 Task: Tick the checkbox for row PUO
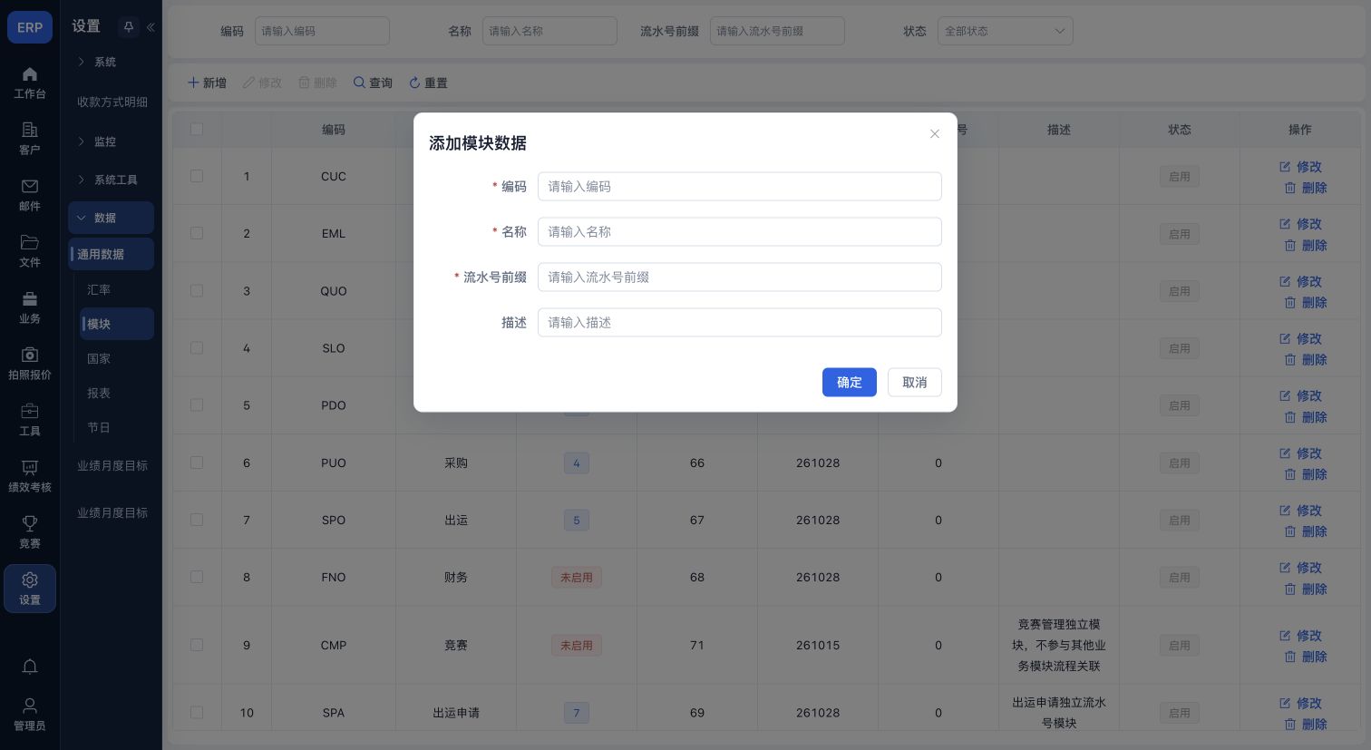tap(197, 463)
